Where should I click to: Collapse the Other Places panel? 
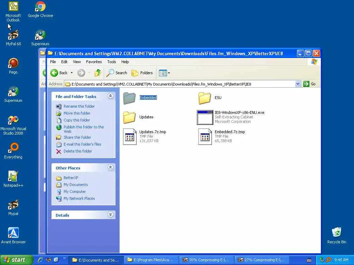pos(110,167)
